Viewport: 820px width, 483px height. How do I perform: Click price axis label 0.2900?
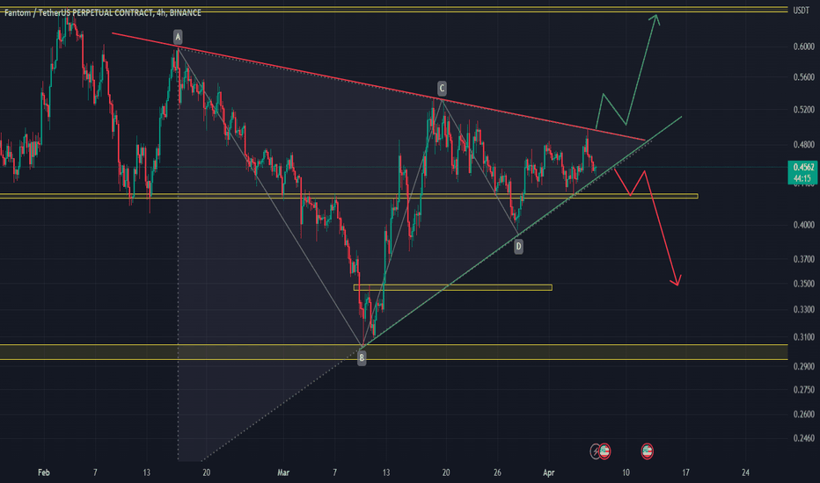coord(804,366)
